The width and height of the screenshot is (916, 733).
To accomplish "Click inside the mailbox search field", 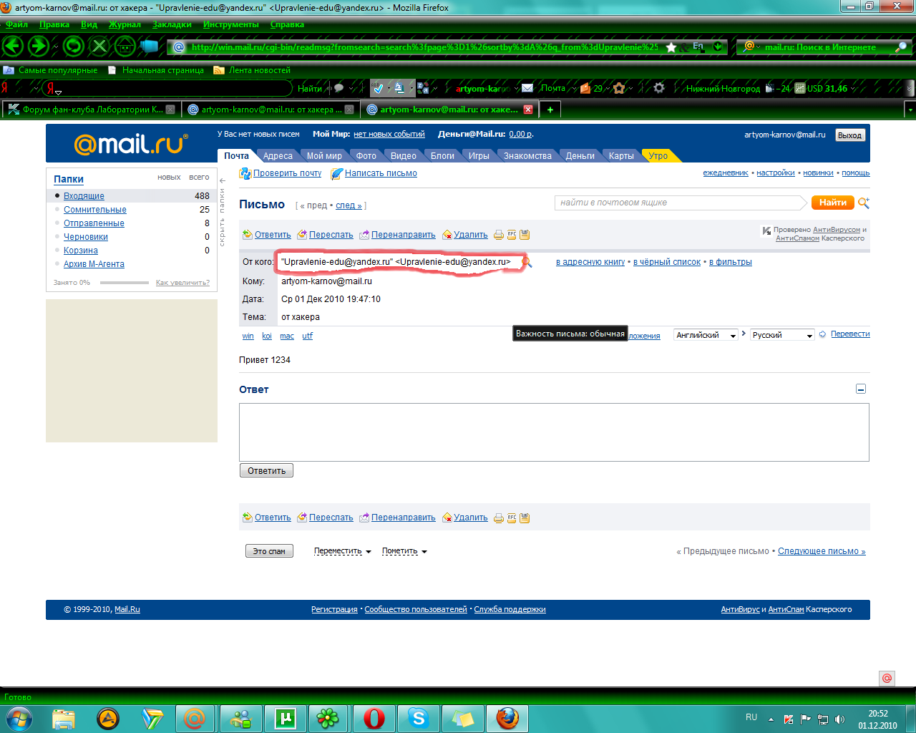I will click(x=678, y=203).
